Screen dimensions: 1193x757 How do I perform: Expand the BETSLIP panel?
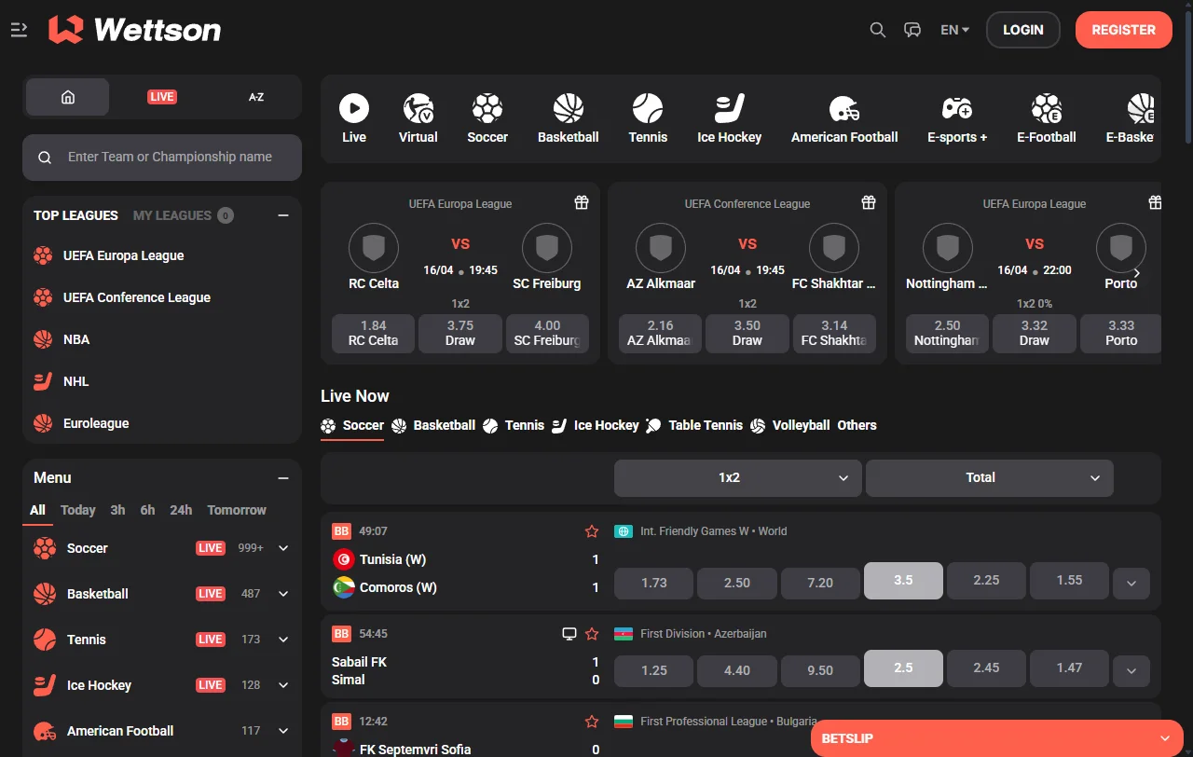pos(996,738)
